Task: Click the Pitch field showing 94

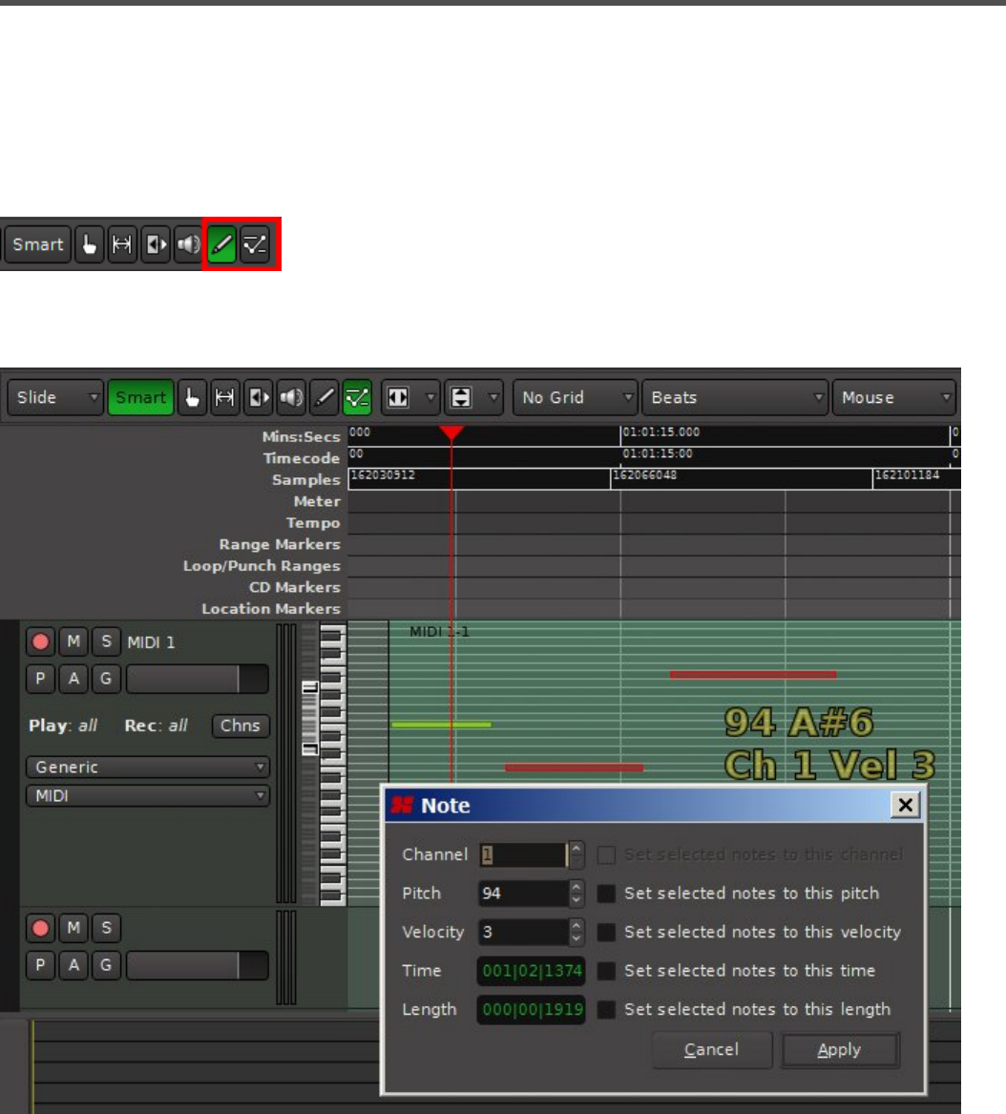Action: point(524,893)
